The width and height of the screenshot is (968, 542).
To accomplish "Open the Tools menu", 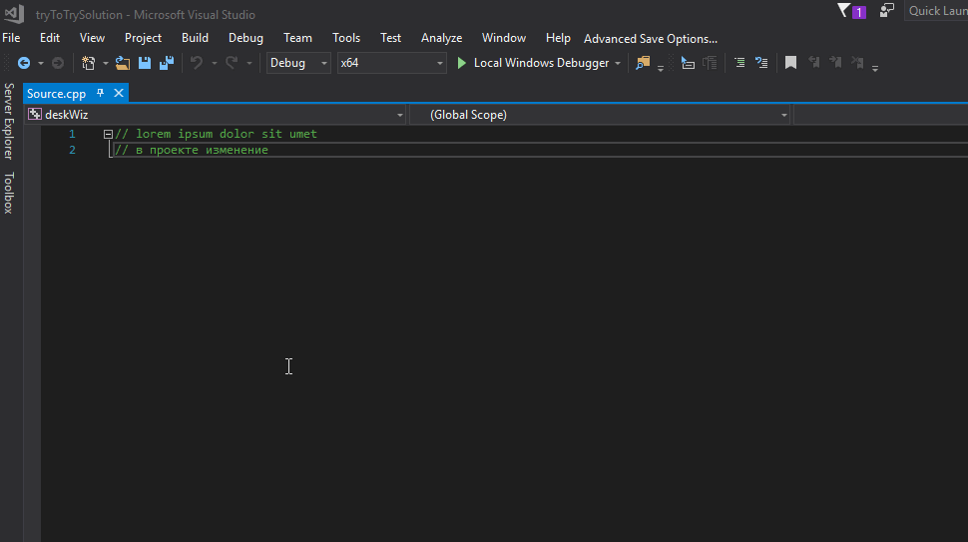I will tap(346, 38).
